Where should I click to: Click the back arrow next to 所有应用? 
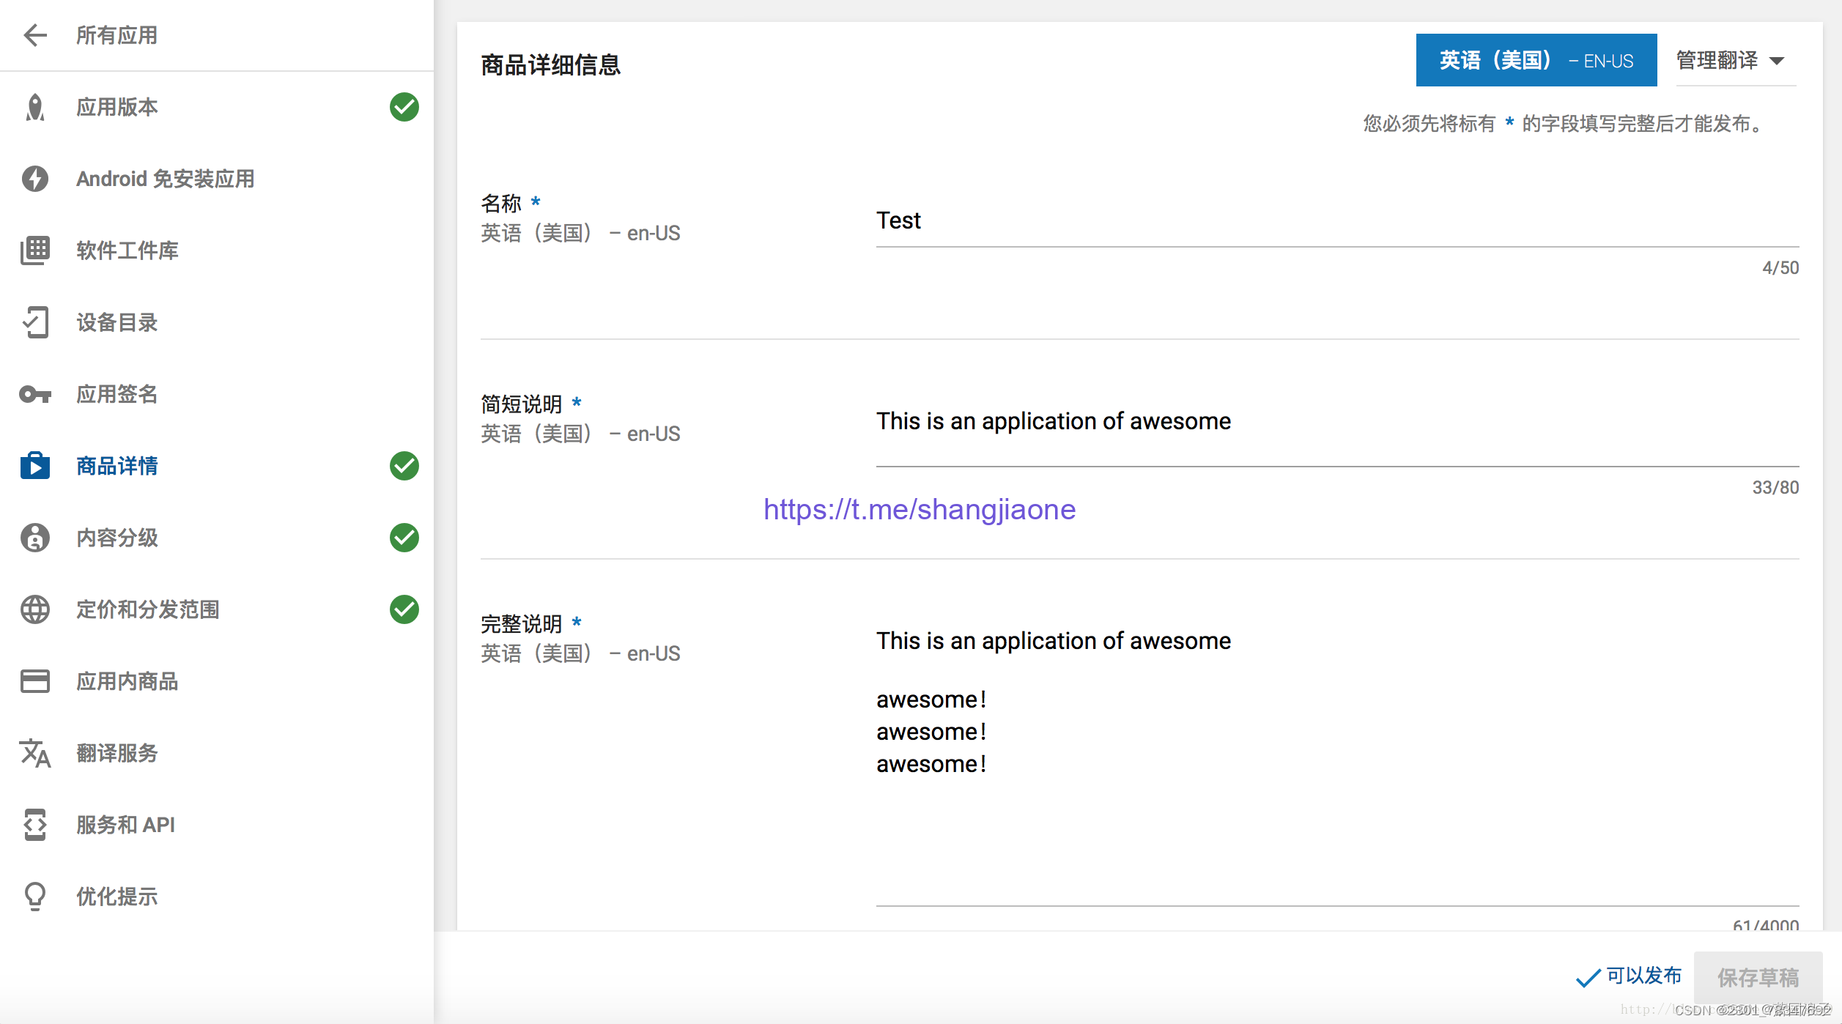click(x=34, y=35)
